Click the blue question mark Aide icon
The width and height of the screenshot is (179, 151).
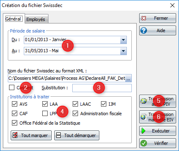point(144,30)
